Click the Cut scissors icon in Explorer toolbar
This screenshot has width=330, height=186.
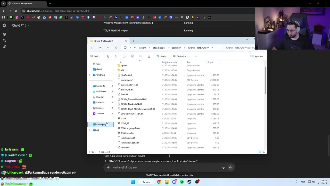coord(108,56)
